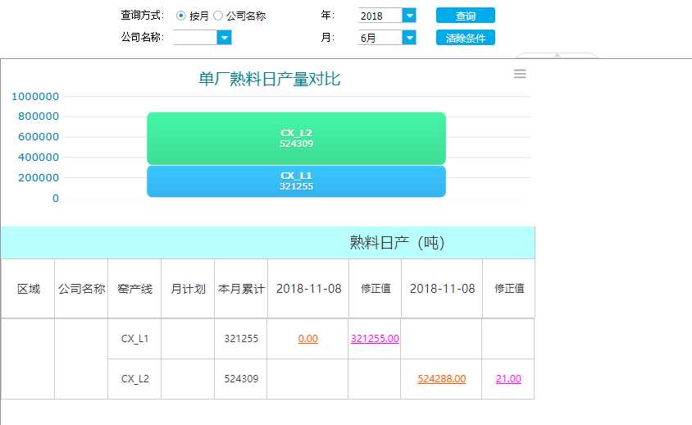The image size is (692, 425).
Task: Click the 月计划 column header
Action: pyautogui.click(x=188, y=289)
